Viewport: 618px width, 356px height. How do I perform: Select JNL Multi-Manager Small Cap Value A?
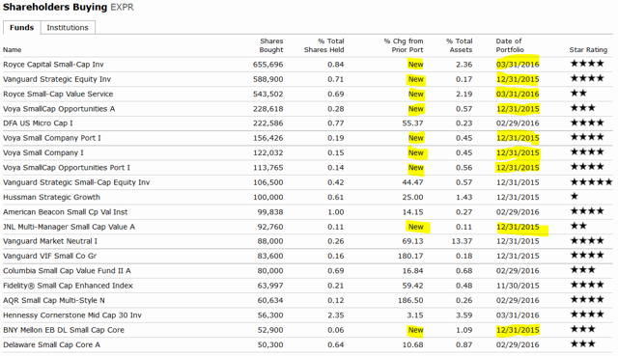pyautogui.click(x=69, y=227)
